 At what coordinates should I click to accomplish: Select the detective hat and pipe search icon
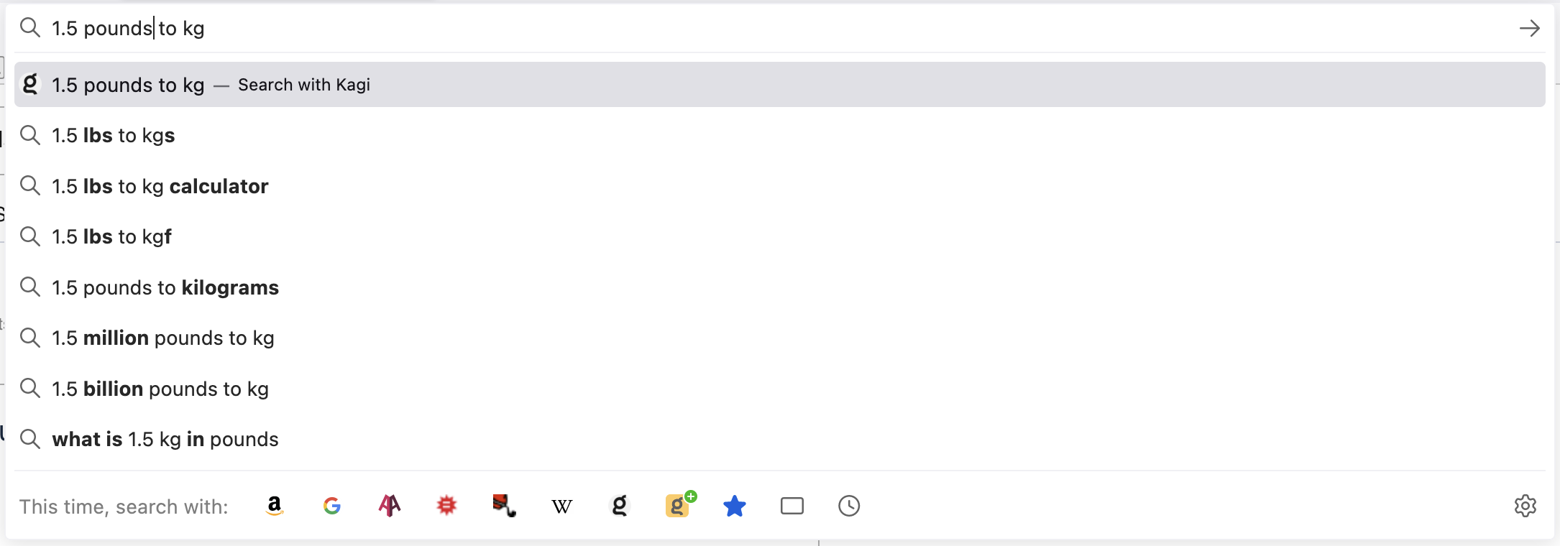pos(504,506)
